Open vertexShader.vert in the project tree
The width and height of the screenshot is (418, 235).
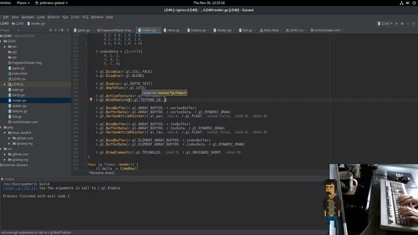click(x=23, y=122)
